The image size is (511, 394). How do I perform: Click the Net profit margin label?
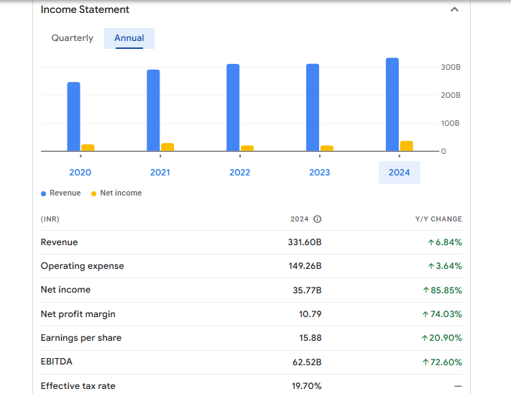tap(78, 314)
